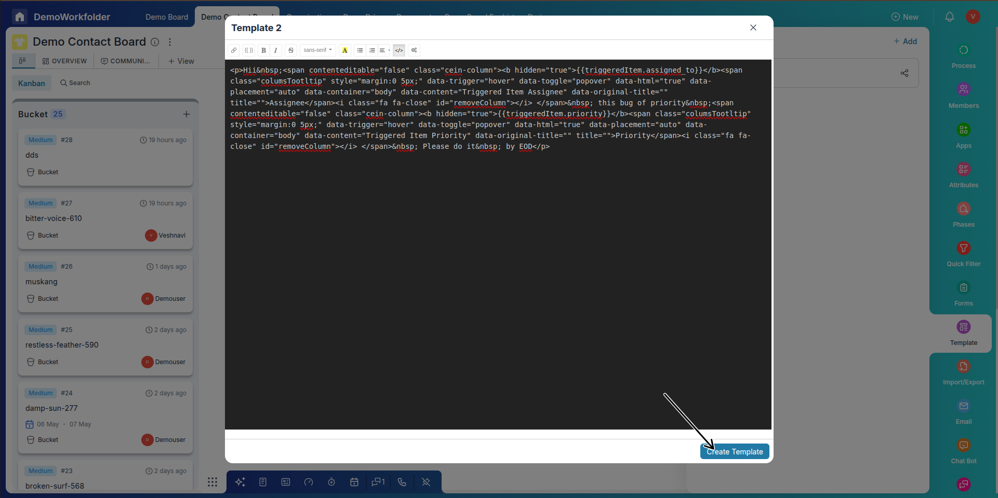Open the chat messages icon with the 1 badge
The width and height of the screenshot is (998, 498).
click(378, 482)
